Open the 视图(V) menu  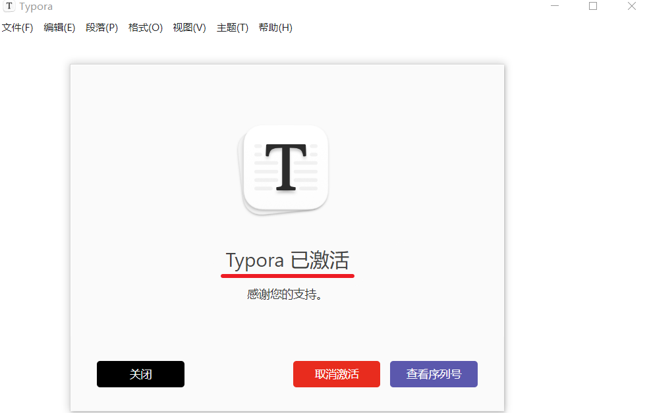189,28
